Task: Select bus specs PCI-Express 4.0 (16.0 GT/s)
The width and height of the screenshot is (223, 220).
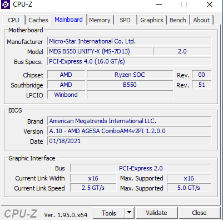Action: click(130, 61)
